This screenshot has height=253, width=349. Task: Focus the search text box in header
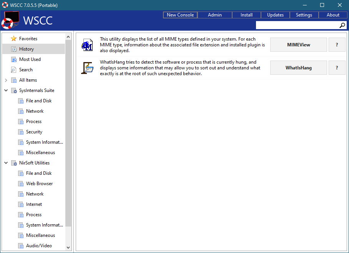tap(297, 25)
